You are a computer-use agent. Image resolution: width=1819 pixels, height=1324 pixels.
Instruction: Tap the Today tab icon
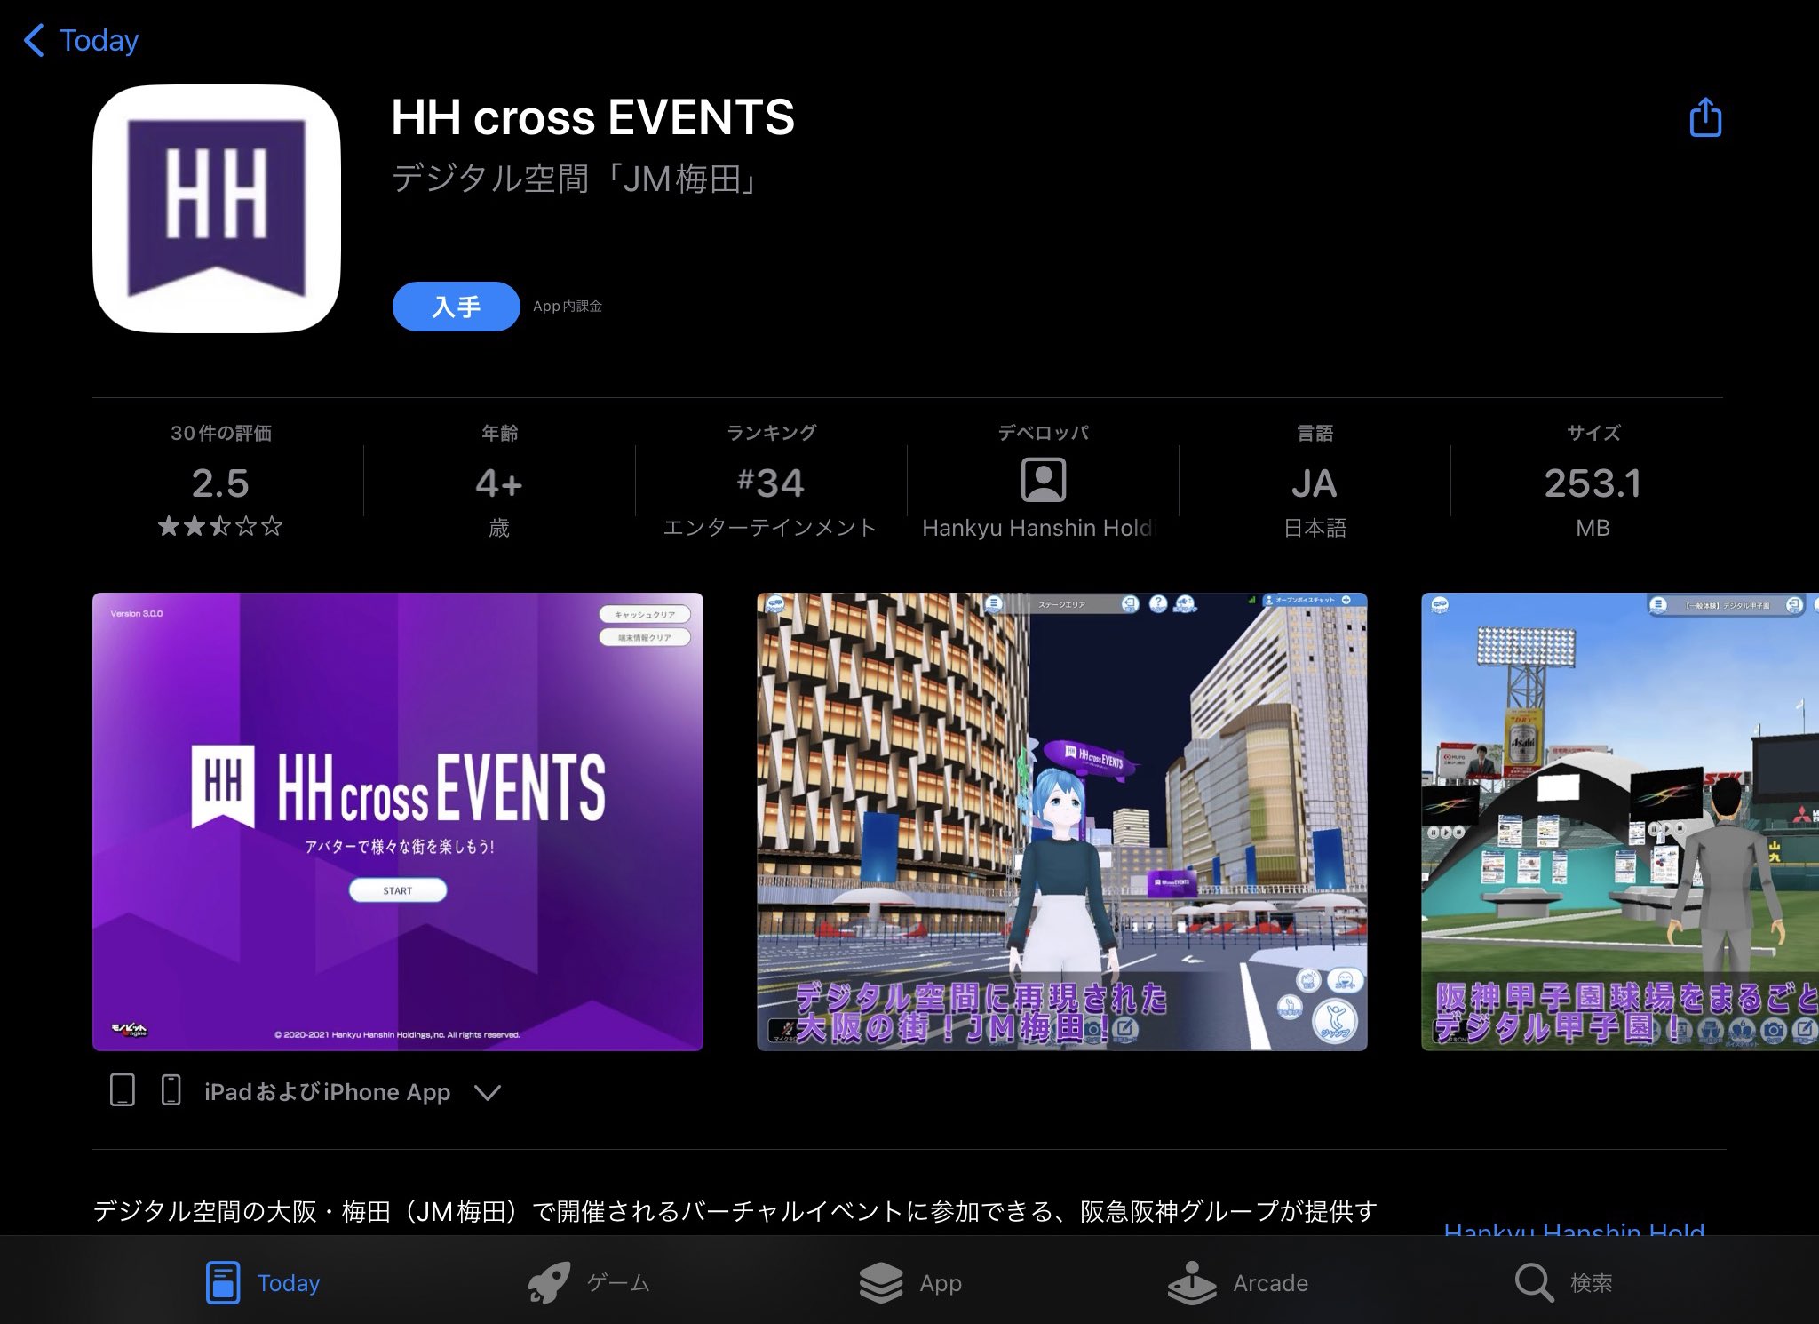coord(222,1282)
